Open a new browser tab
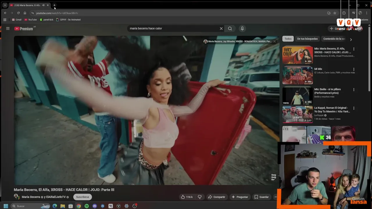Viewport: 372px width, 209px height. tap(54, 5)
